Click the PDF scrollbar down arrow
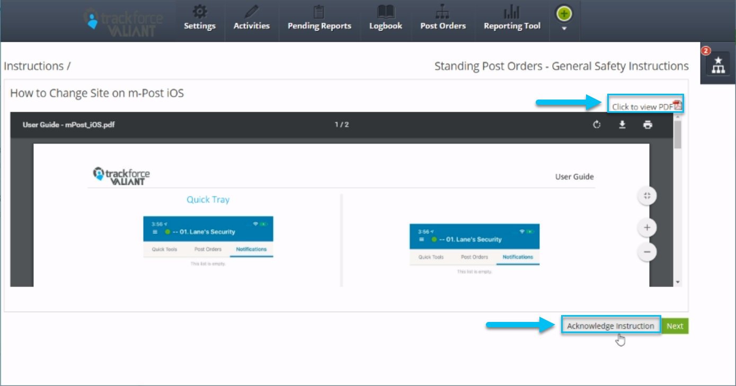736x386 pixels. (678, 282)
